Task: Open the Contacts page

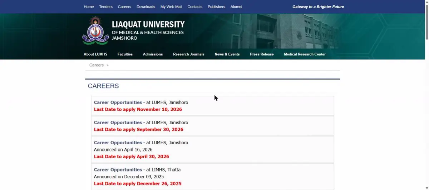Action: 195,7
